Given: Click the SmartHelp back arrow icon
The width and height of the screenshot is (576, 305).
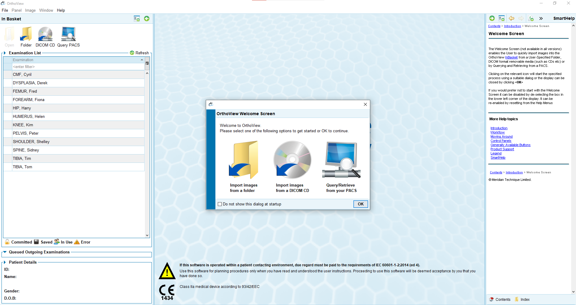Looking at the screenshot, I should tap(511, 18).
